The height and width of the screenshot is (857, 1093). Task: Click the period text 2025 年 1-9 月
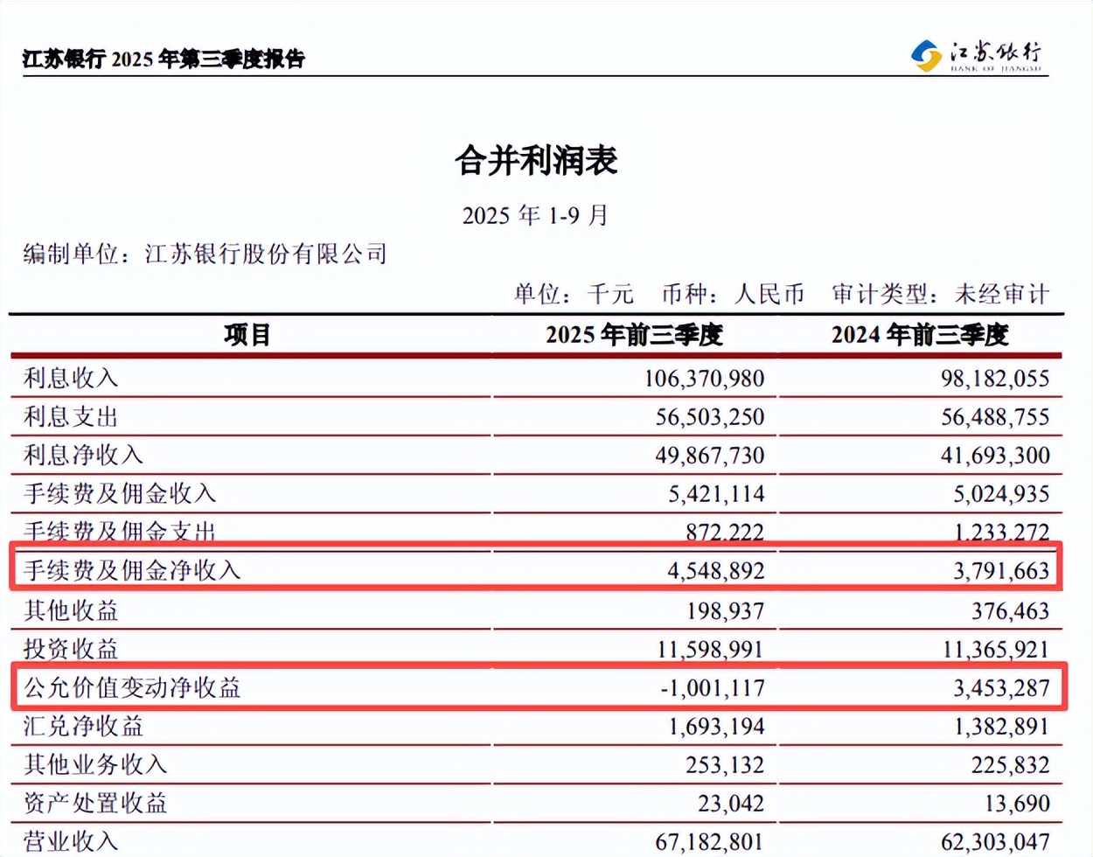pos(535,215)
